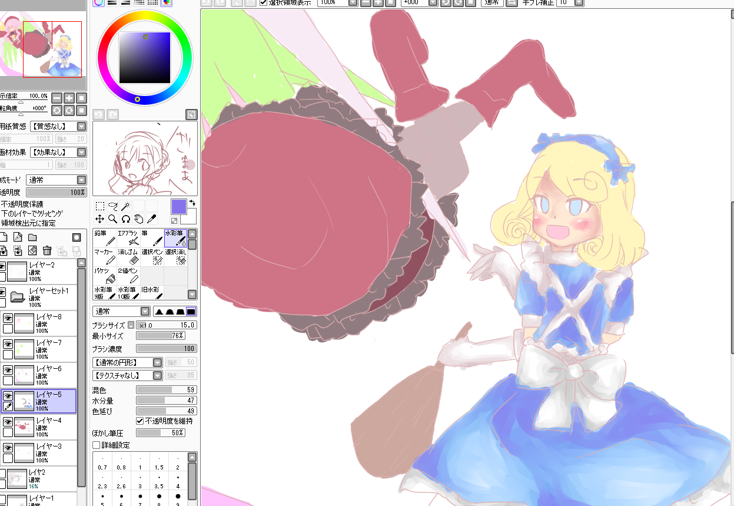Open the 画材効果 effect dropdown
734x506 pixels.
(x=57, y=152)
